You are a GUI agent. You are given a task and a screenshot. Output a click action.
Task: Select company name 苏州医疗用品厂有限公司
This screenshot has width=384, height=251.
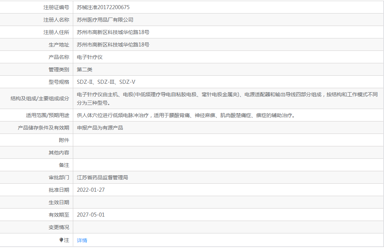(x=105, y=20)
